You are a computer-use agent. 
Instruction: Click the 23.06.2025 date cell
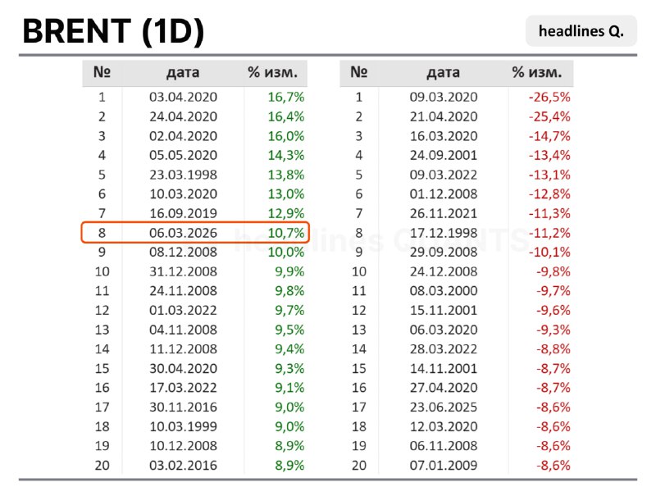click(443, 407)
